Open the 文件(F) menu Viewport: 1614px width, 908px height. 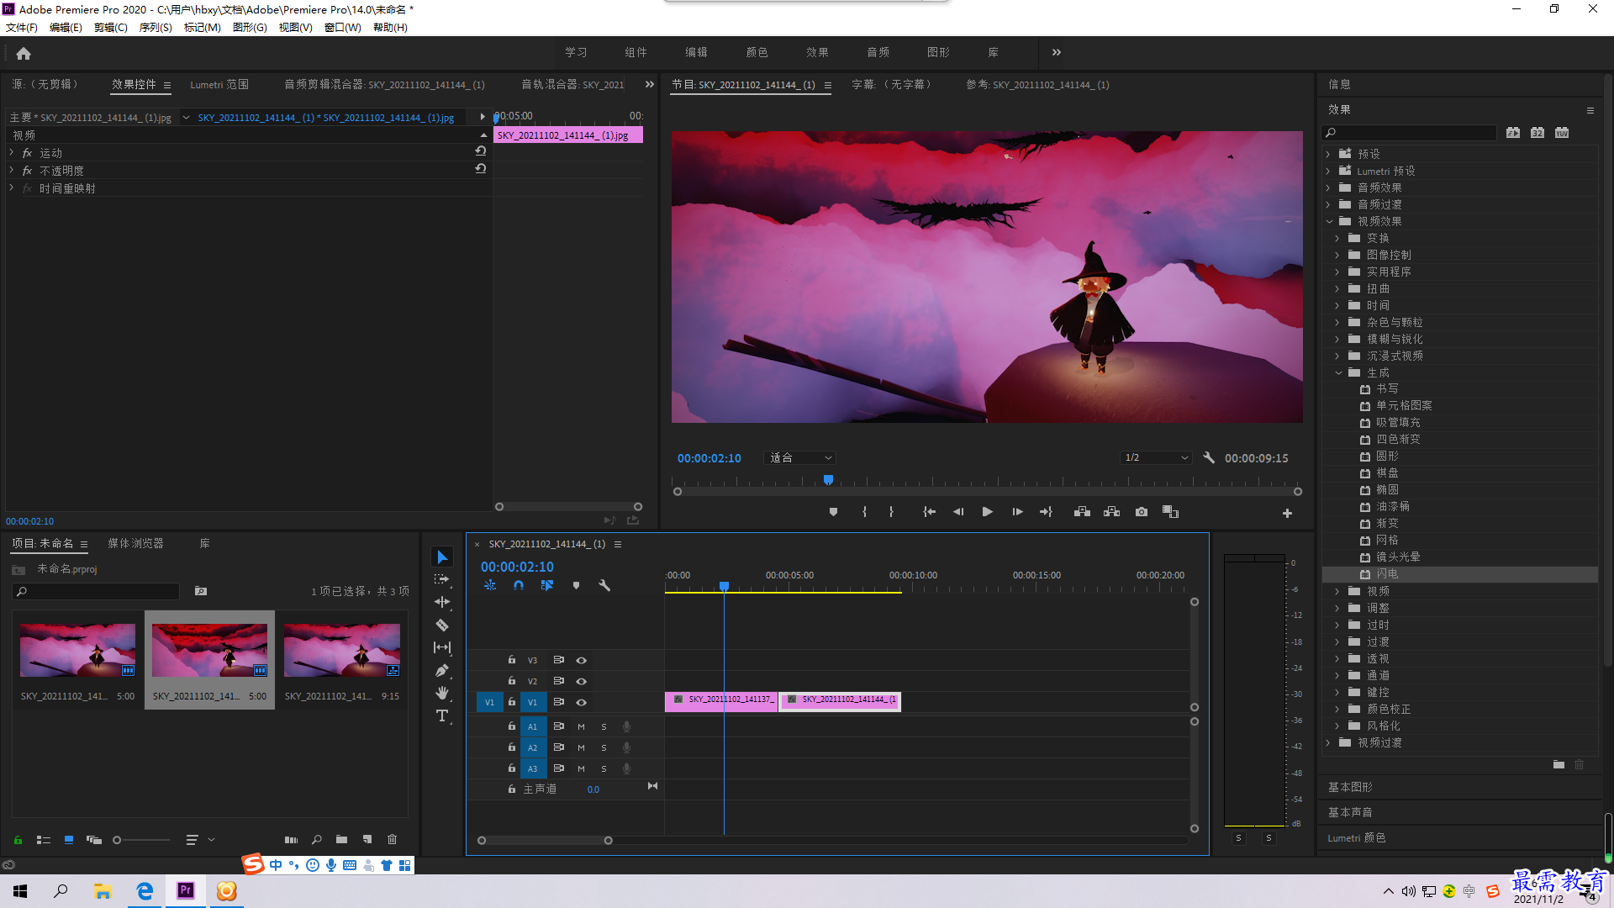pos(21,28)
